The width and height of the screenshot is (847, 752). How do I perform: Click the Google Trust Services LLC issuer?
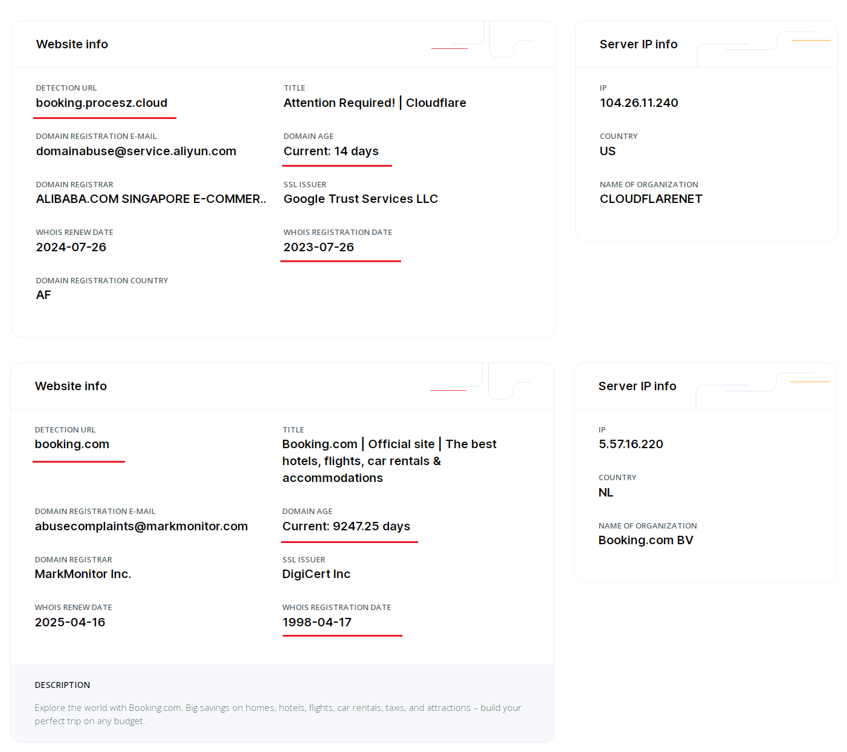click(361, 199)
